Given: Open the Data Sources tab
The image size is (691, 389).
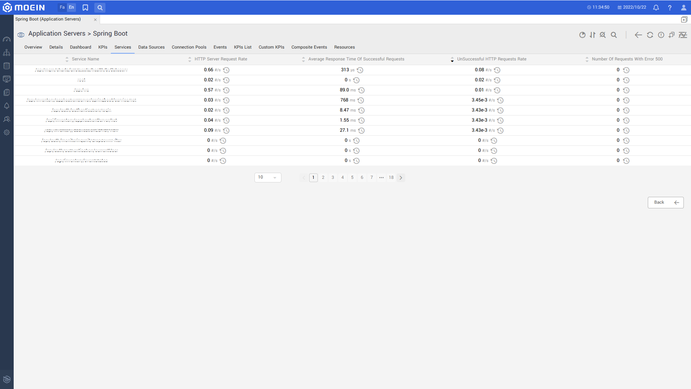Looking at the screenshot, I should 152,47.
